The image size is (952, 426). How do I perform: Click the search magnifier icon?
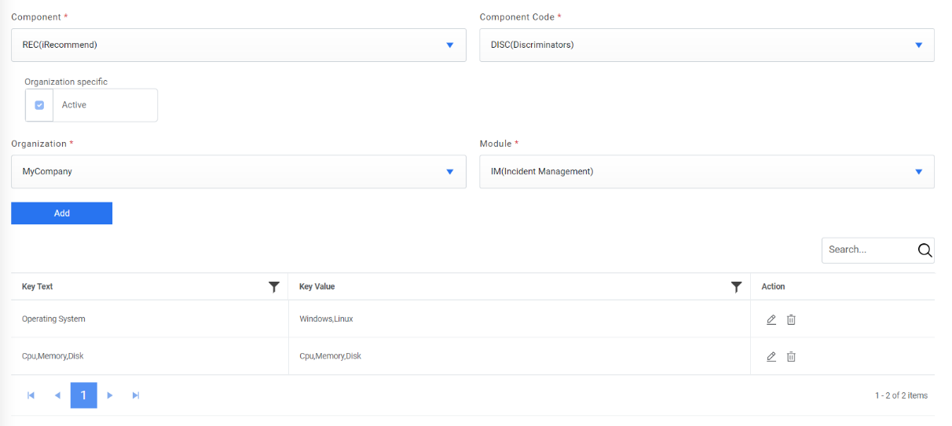925,250
